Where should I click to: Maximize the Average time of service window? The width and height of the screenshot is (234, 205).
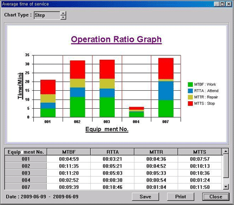[223, 4]
